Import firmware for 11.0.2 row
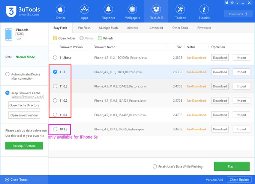This screenshot has width=255, height=184. tap(241, 101)
